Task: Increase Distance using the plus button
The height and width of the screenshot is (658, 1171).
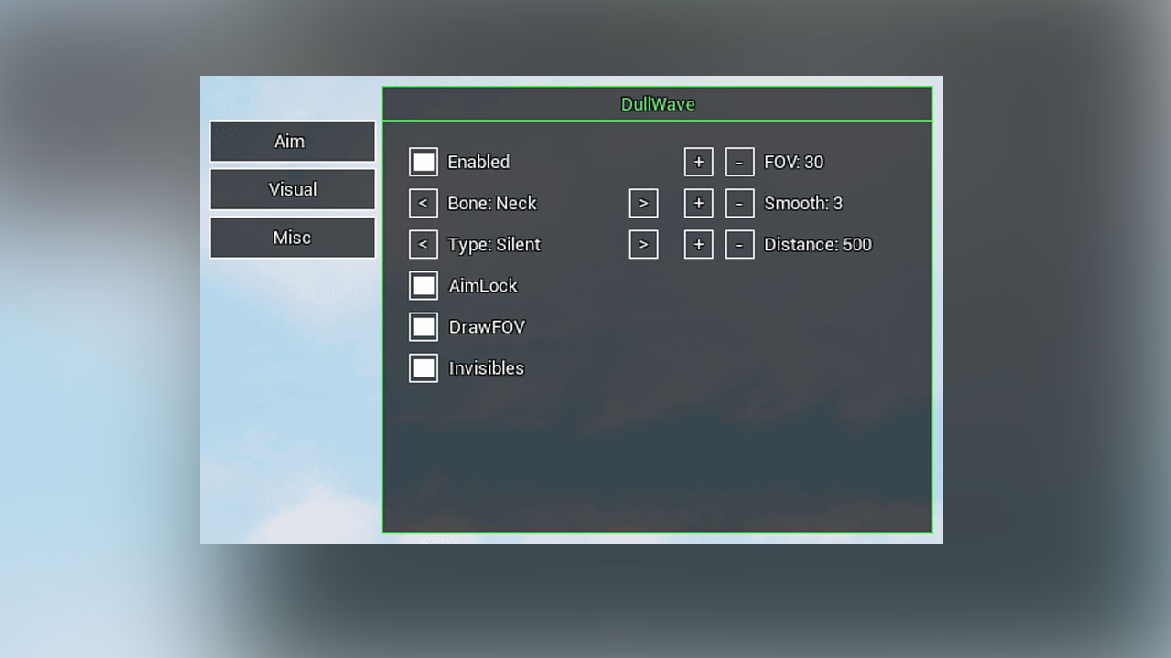Action: pyautogui.click(x=698, y=244)
